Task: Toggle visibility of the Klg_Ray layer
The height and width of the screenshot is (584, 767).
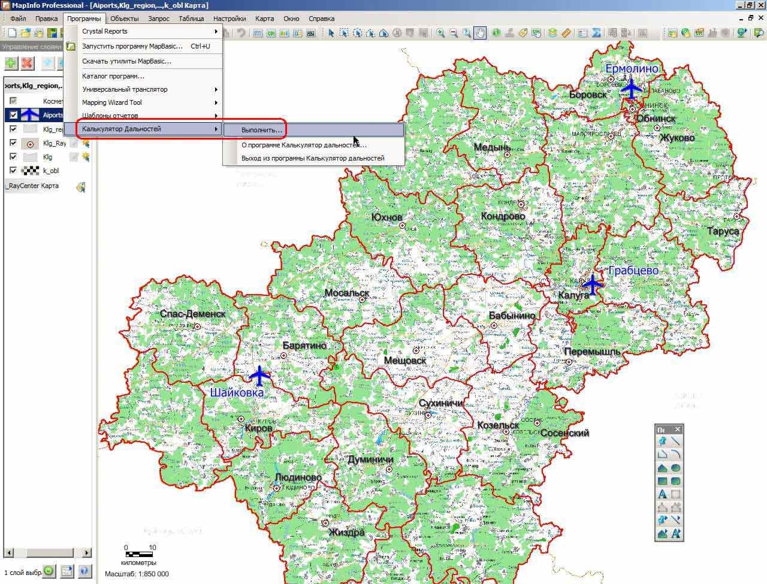Action: pos(13,143)
